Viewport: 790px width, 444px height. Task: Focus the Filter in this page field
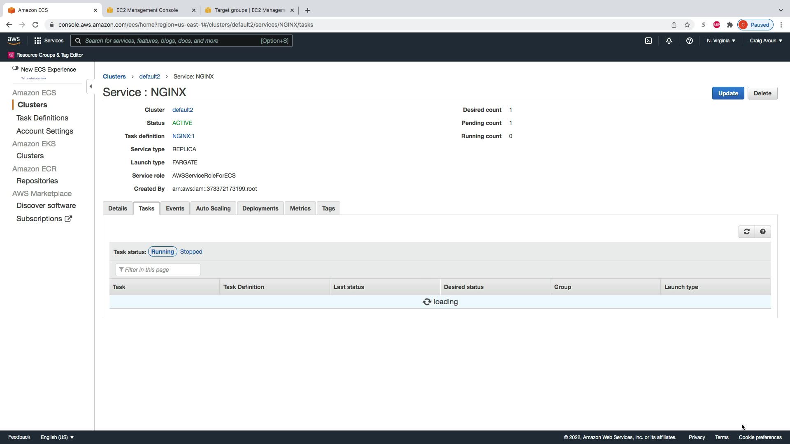(x=158, y=270)
